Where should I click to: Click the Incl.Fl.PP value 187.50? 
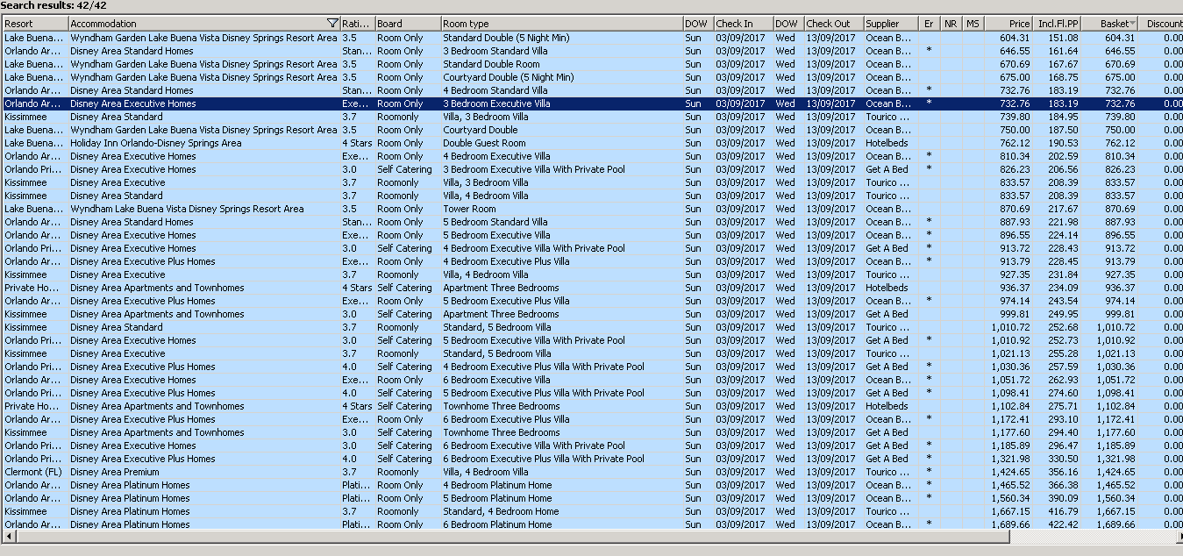tap(1065, 130)
